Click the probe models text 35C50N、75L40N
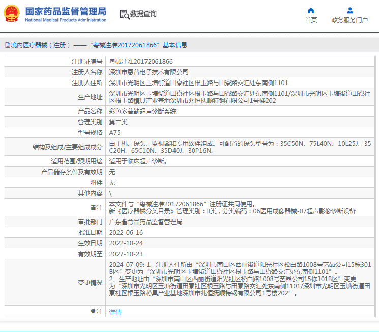379x332 pixels. 306,144
